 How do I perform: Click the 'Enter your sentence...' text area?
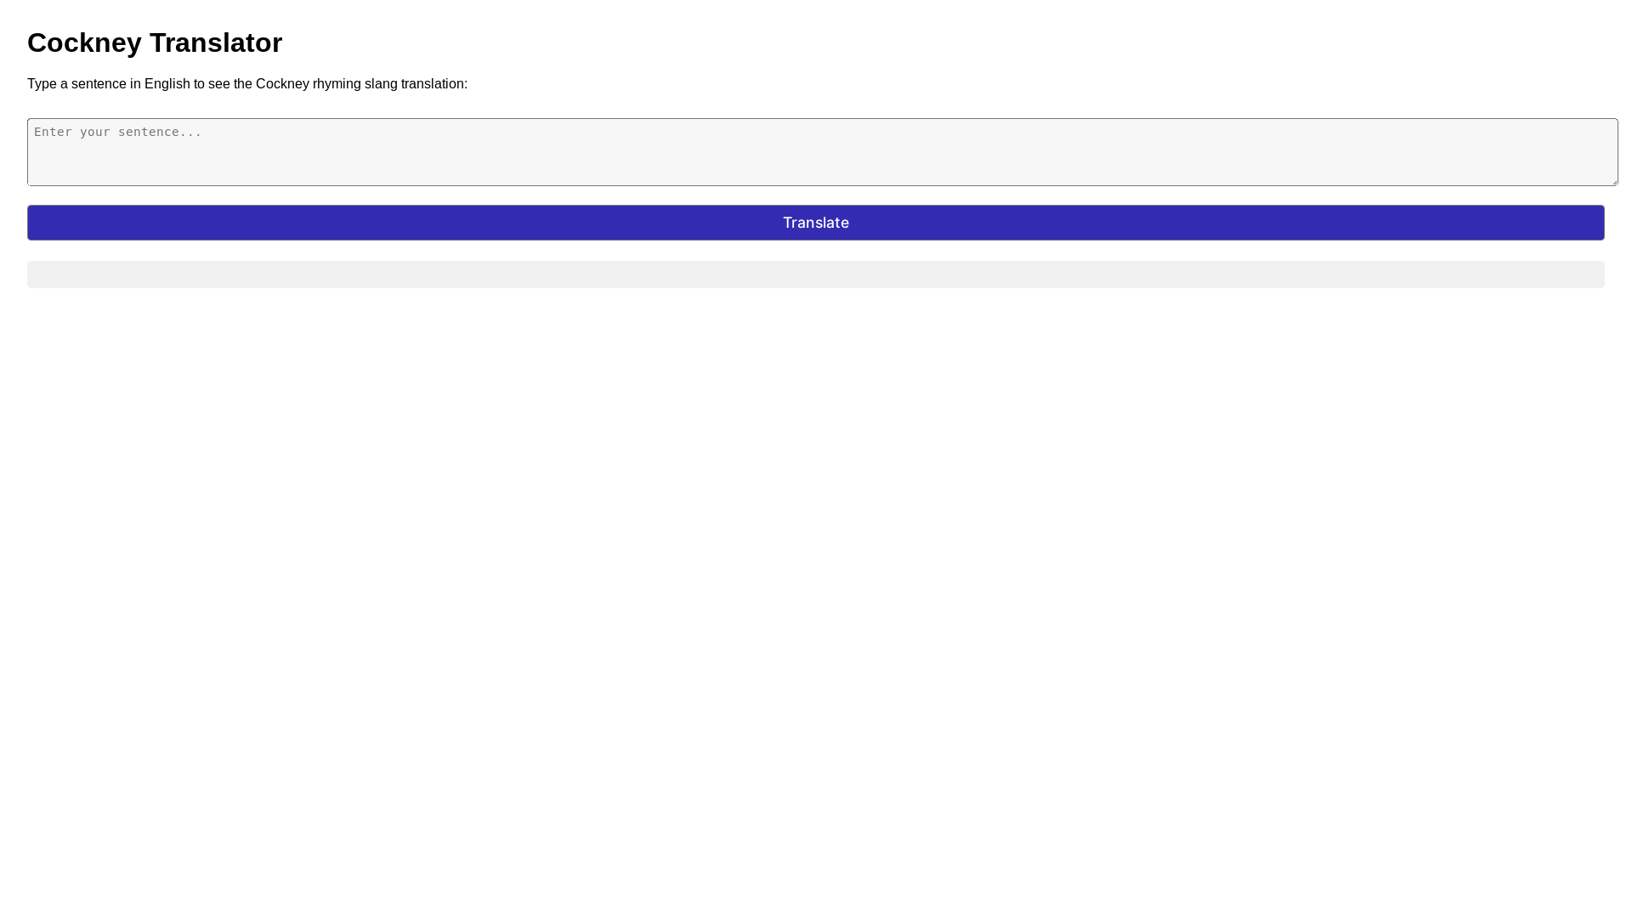click(x=822, y=152)
